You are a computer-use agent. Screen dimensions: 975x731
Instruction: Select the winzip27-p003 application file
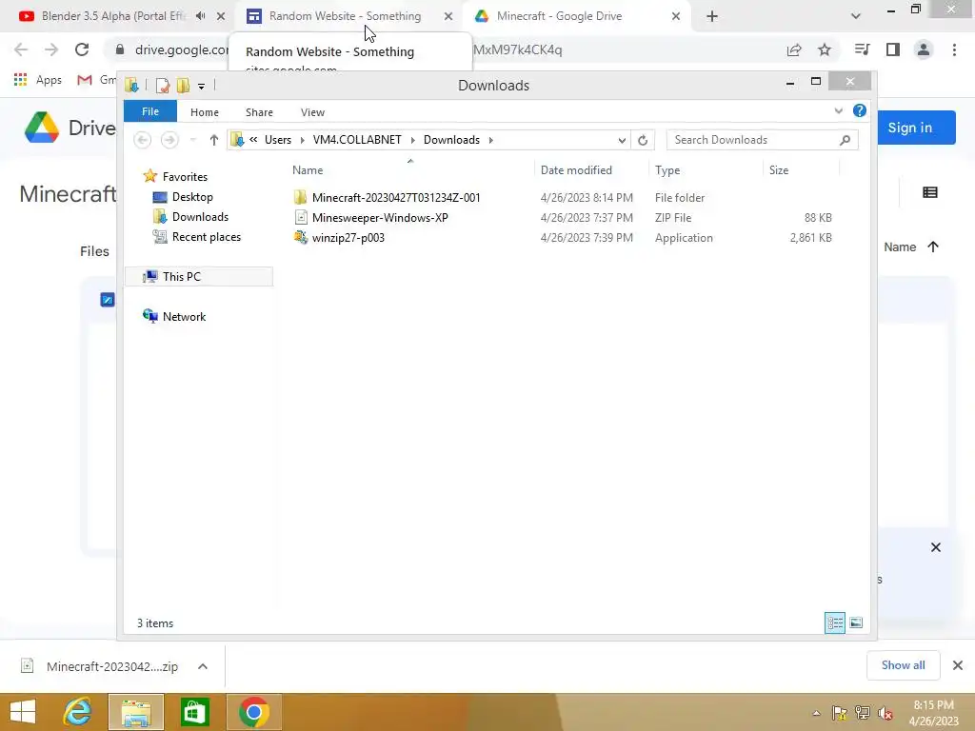pyautogui.click(x=348, y=237)
